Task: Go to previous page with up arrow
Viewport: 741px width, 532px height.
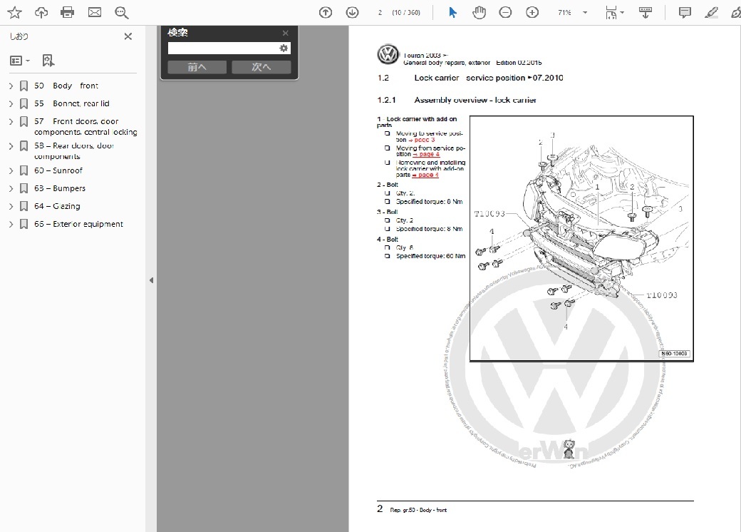Action: click(326, 12)
